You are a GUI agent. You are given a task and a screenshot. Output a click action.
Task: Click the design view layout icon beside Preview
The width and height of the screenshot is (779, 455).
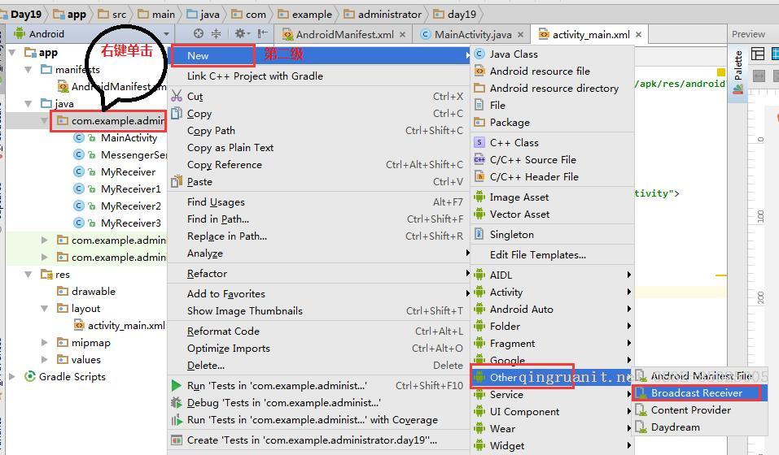point(758,54)
